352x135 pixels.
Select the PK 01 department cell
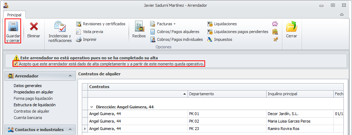point(227,114)
